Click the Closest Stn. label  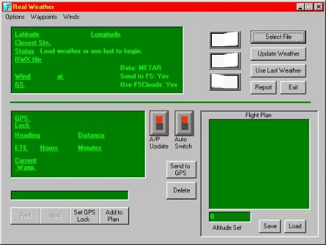pyautogui.click(x=33, y=42)
